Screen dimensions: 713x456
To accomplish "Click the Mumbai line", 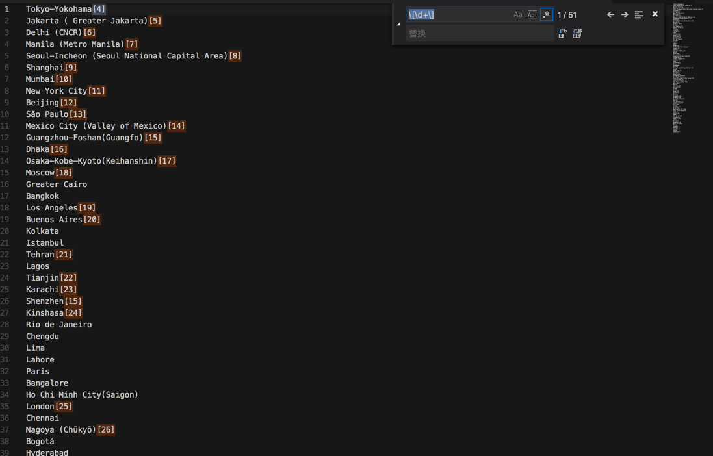I will pos(40,79).
